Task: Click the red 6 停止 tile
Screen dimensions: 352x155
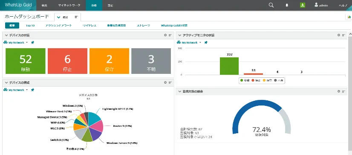Action: [x=68, y=61]
